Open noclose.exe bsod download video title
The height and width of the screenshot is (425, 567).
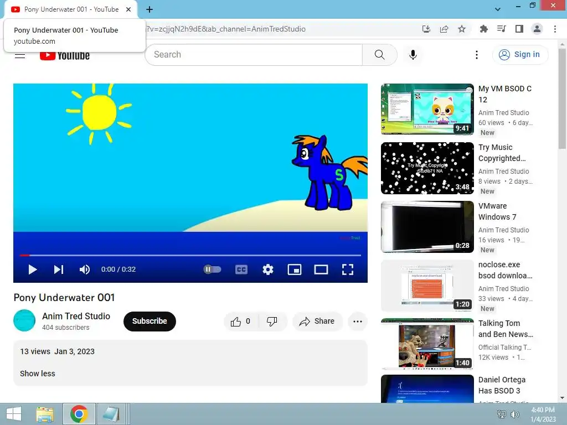[505, 270]
